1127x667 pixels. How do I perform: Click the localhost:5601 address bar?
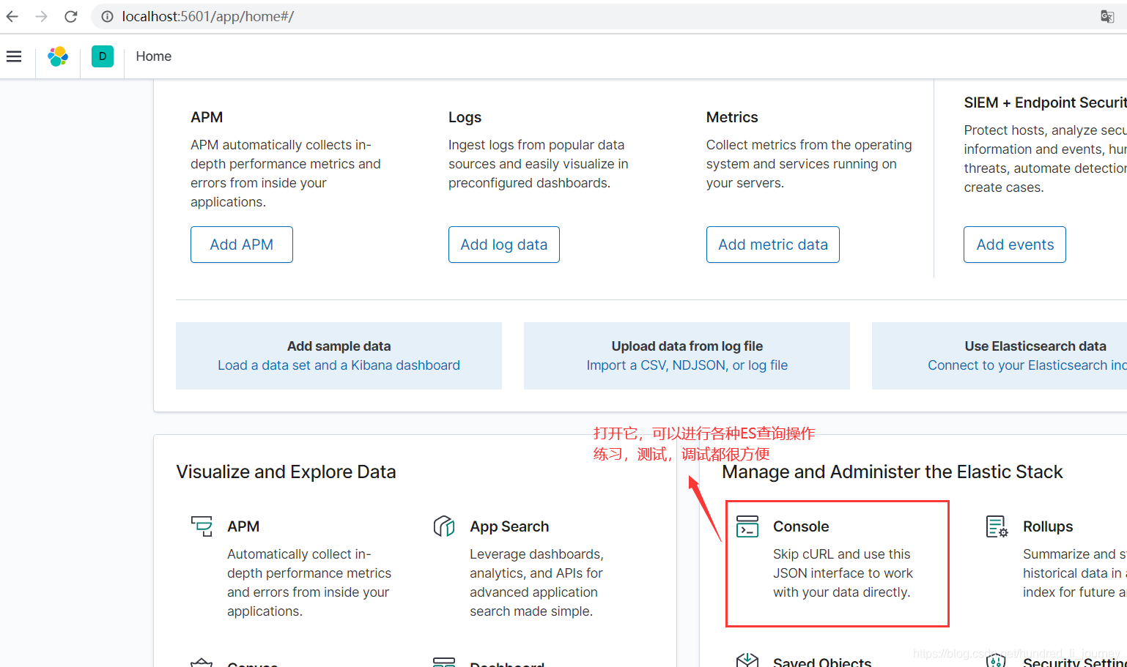[207, 16]
